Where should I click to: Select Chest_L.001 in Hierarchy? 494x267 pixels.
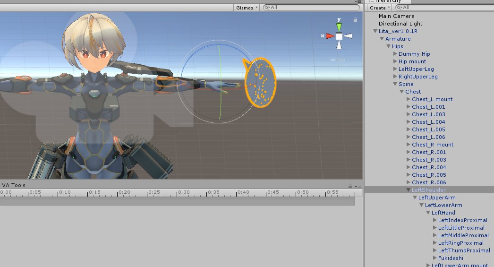pyautogui.click(x=428, y=107)
